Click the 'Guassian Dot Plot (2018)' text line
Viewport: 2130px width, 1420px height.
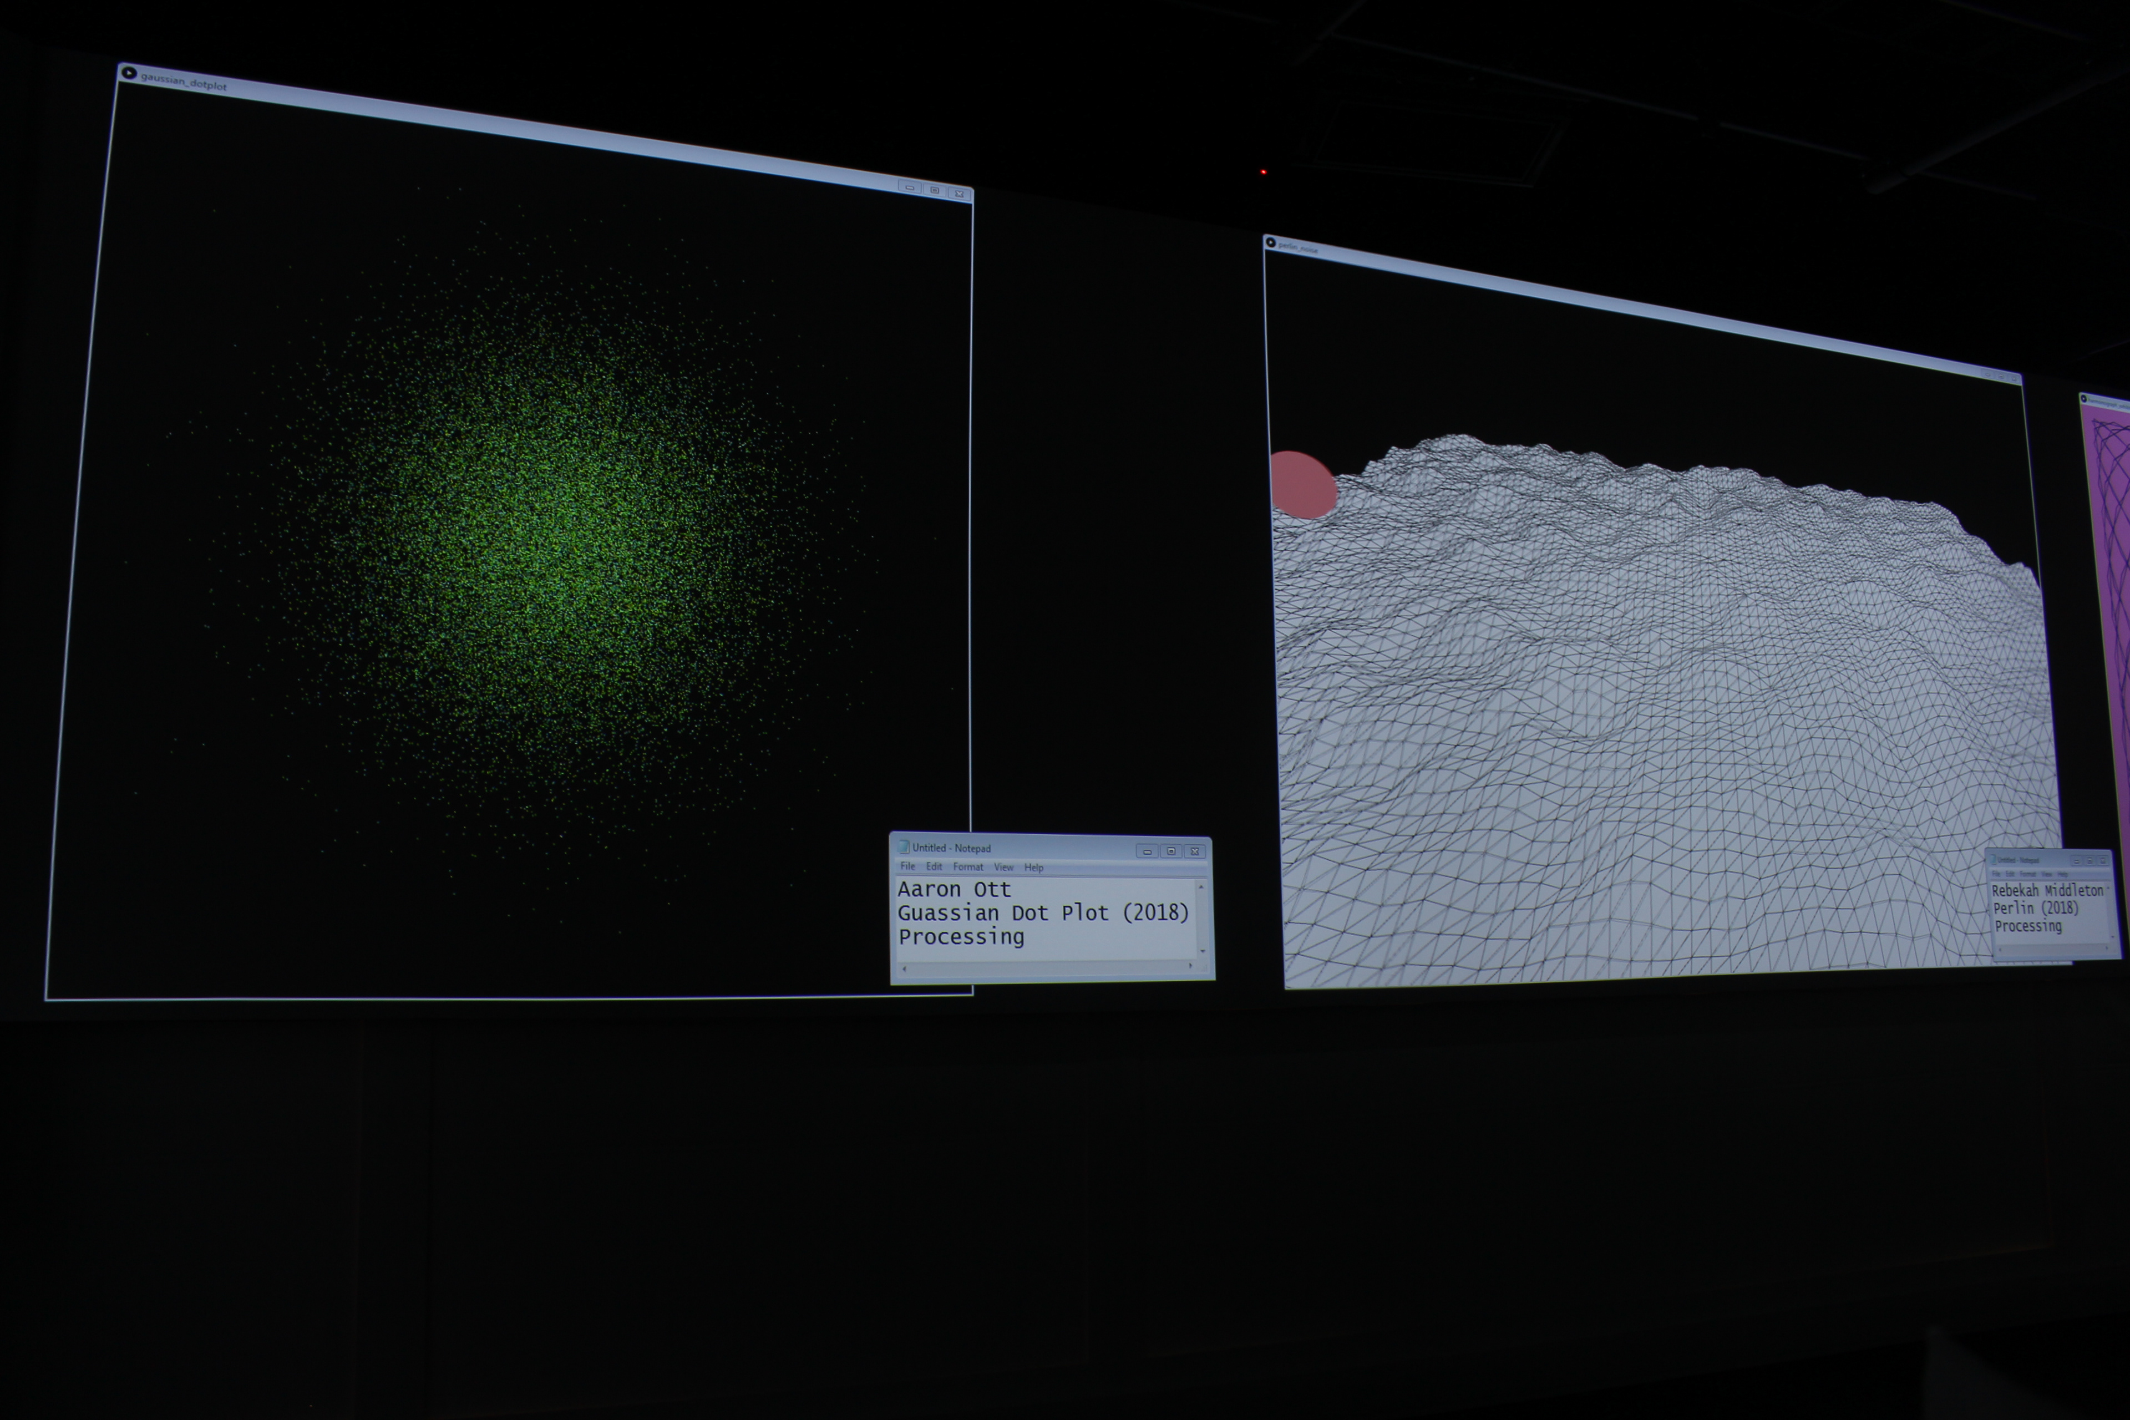click(x=1042, y=913)
